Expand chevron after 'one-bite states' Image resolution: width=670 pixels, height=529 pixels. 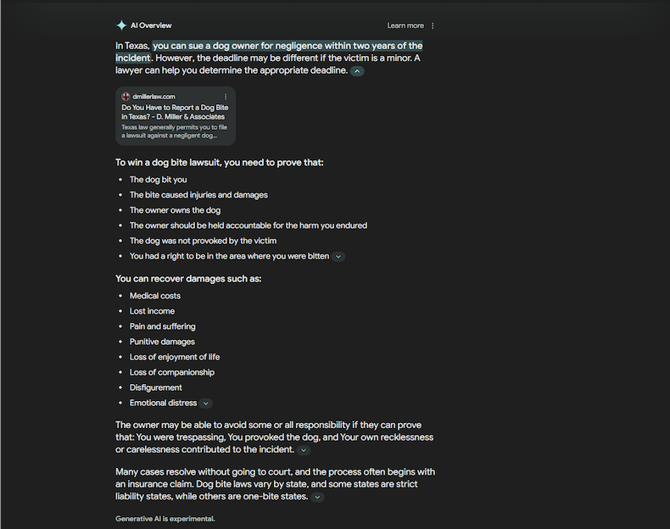tap(317, 497)
